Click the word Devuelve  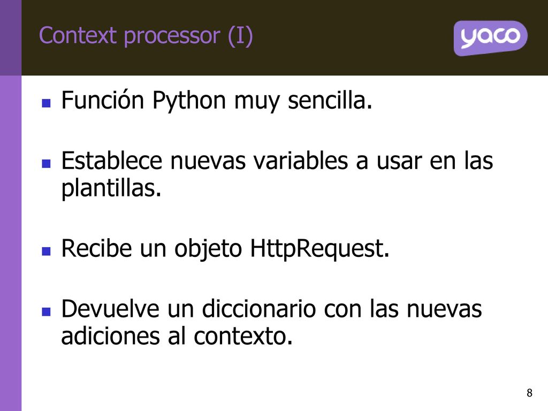coord(110,309)
